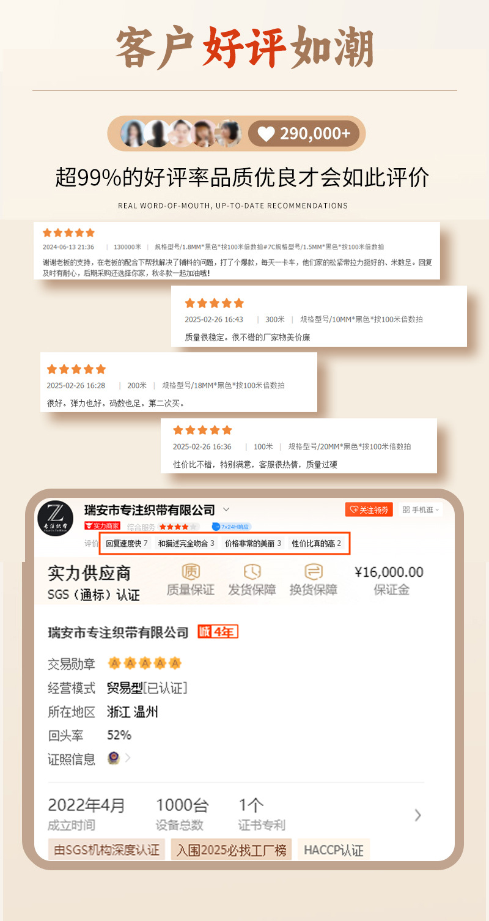This screenshot has width=489, height=921.
Task: Select the 价格非常的美丽 3 review tag
Action: click(253, 543)
